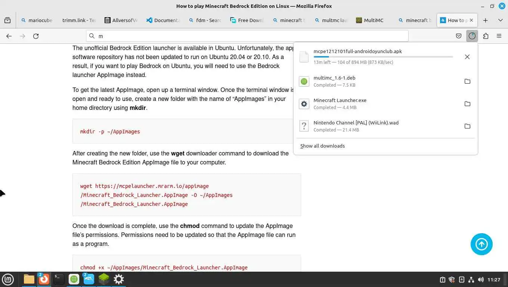The width and height of the screenshot is (508, 287).
Task: Switch to the minecraft b tab next to MultiMC
Action: point(415,20)
